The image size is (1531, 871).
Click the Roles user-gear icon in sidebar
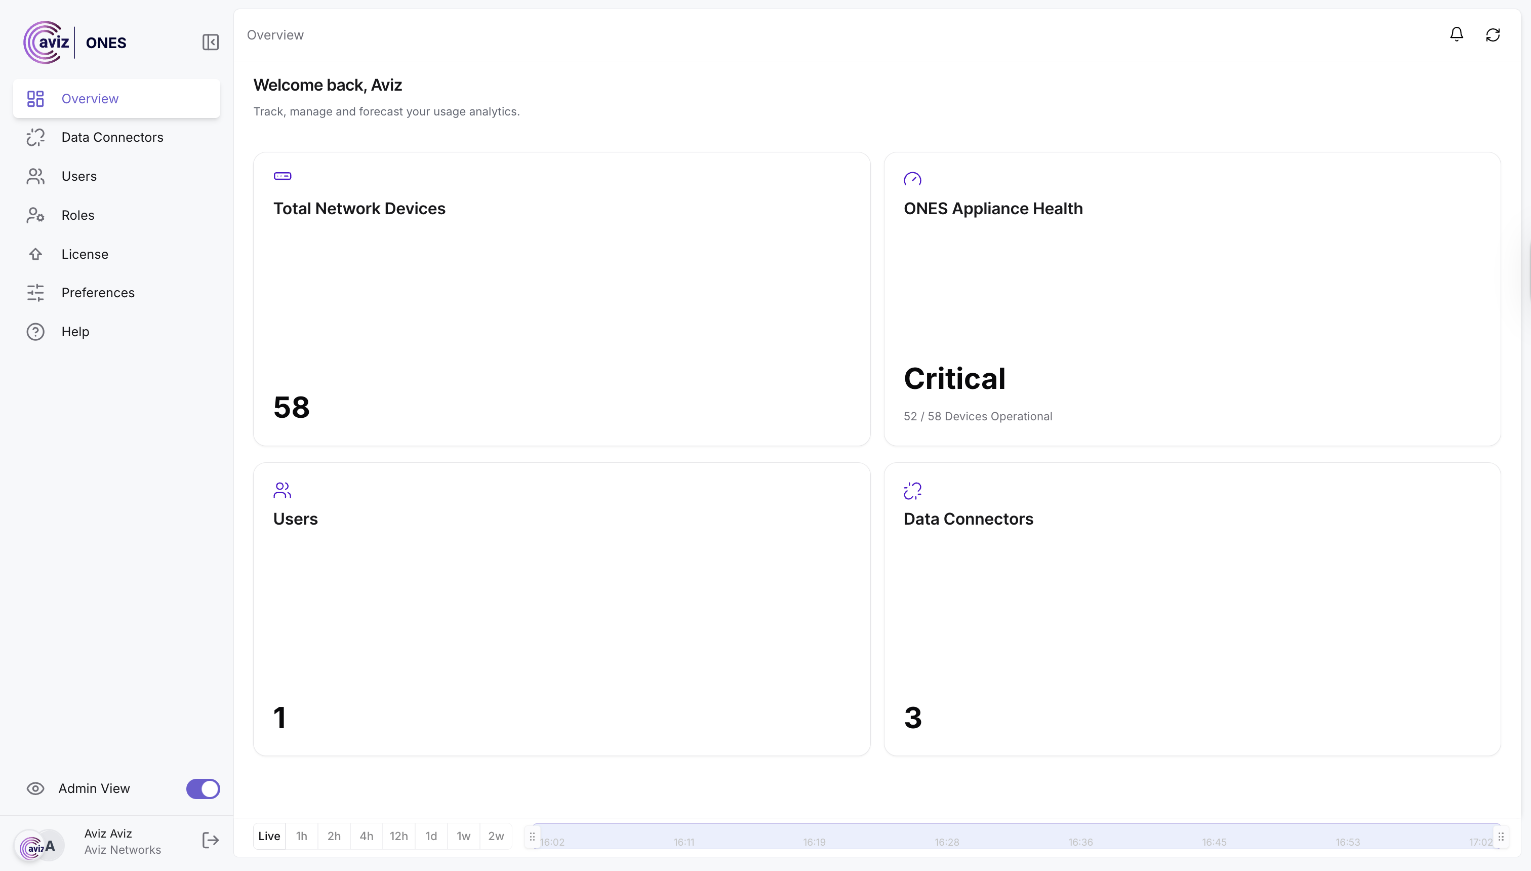(x=35, y=215)
